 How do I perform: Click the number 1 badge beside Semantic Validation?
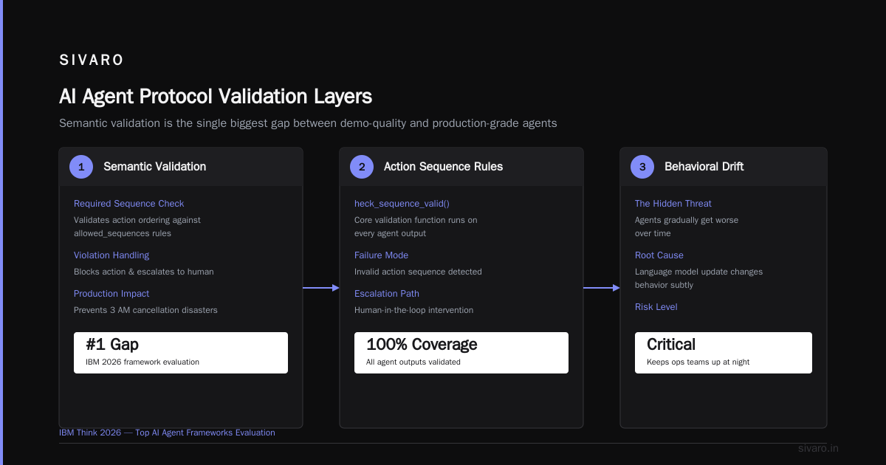coord(81,167)
